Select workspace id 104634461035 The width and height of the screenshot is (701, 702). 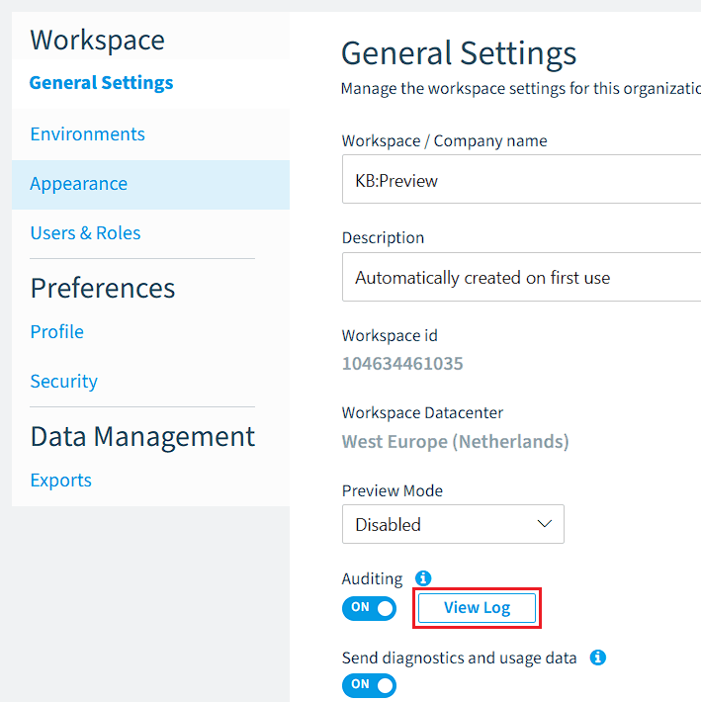[402, 364]
